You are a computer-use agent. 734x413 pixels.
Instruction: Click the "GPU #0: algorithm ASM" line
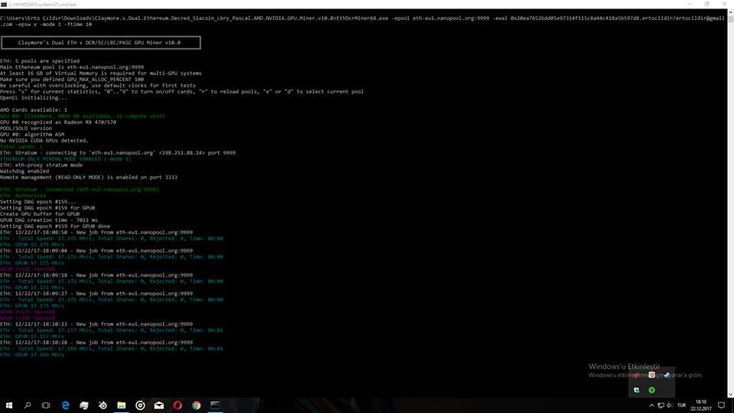point(32,135)
